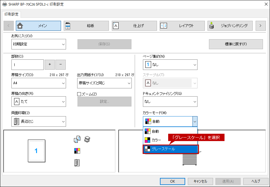This screenshot has height=187, width=270.
Task: Open the レイアウト tab
Action: click(x=182, y=26)
